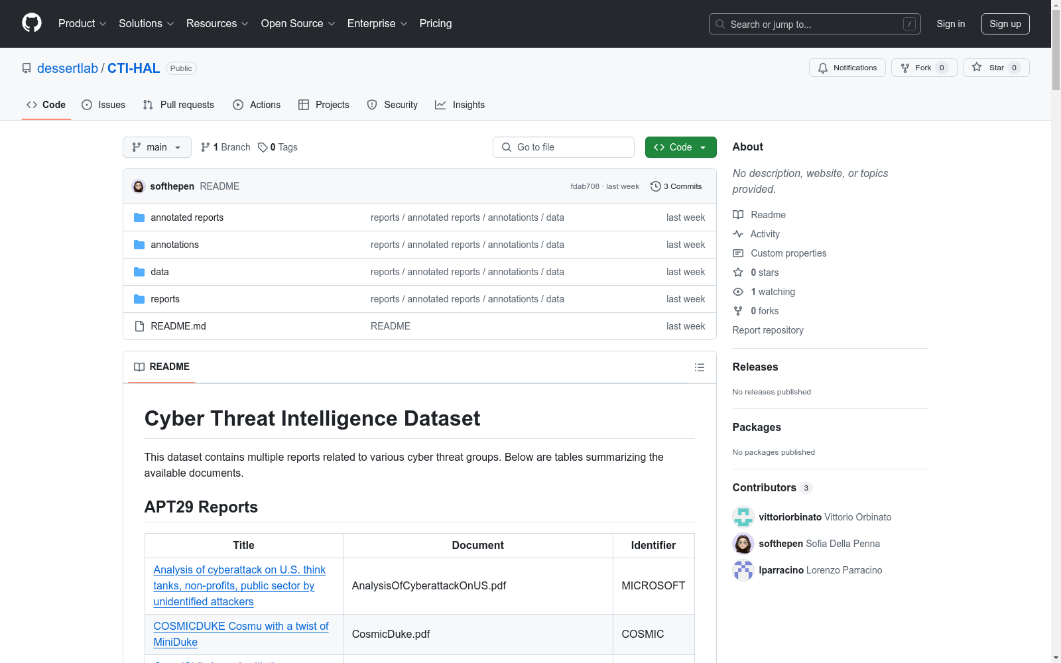This screenshot has height=663, width=1061.
Task: Open the Contributors heading link
Action: click(773, 487)
